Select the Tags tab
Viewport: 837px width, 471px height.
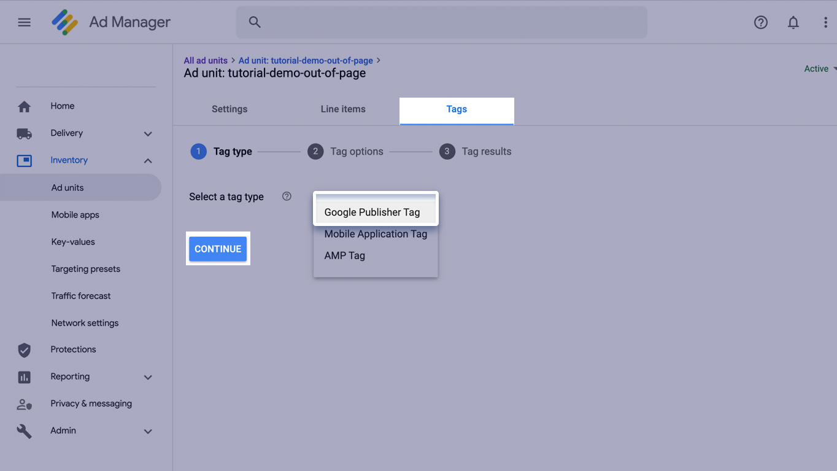pos(457,111)
